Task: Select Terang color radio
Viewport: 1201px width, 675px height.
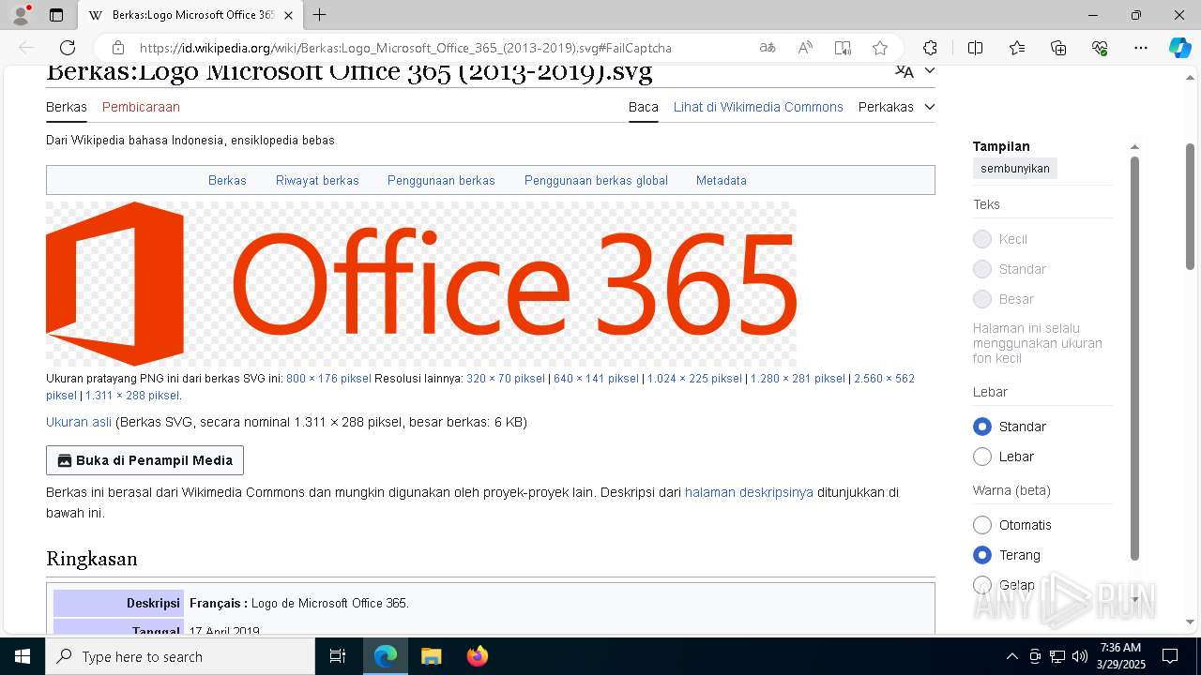Action: [x=982, y=555]
